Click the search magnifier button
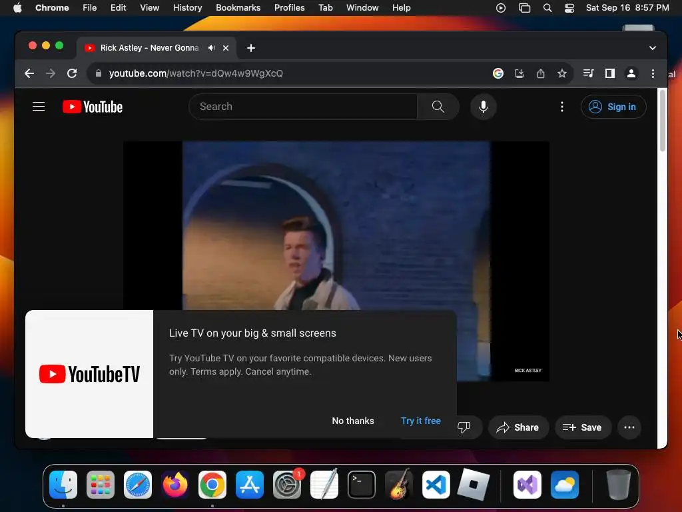682x512 pixels. [x=438, y=107]
